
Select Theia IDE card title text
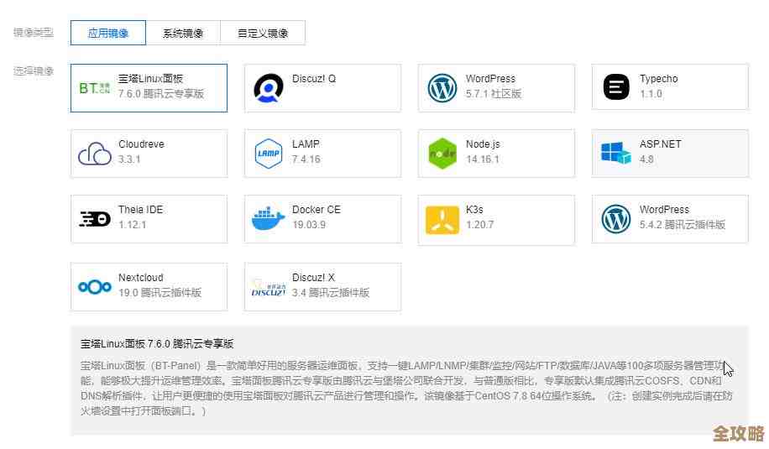(x=140, y=209)
